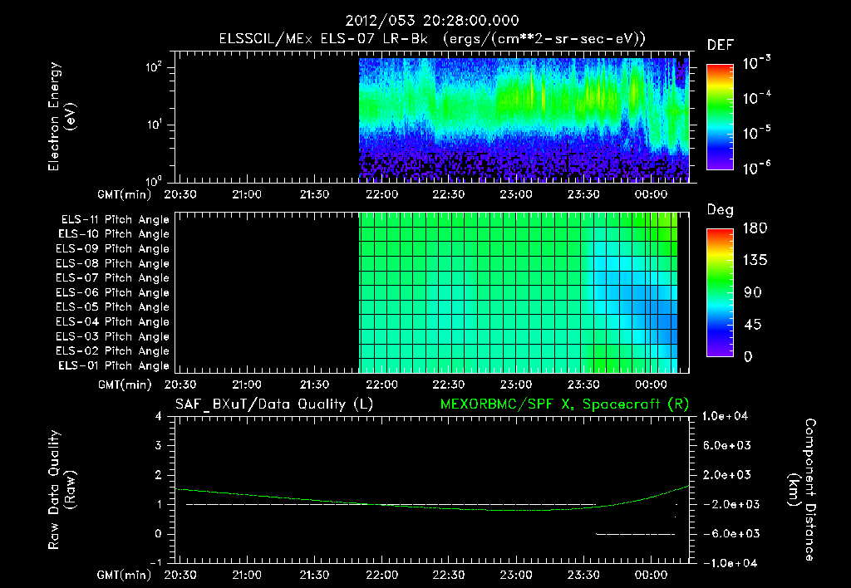Click the electron energy spectrogram data region
Image resolution: width=851 pixels, height=588 pixels.
[x=524, y=120]
